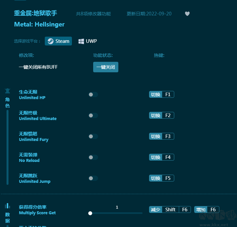
Task: Toggle the Unlimited Jump switch
Action: tap(93, 178)
